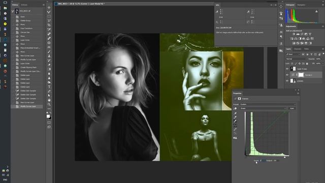Click the white point slider under curve

tap(284, 158)
